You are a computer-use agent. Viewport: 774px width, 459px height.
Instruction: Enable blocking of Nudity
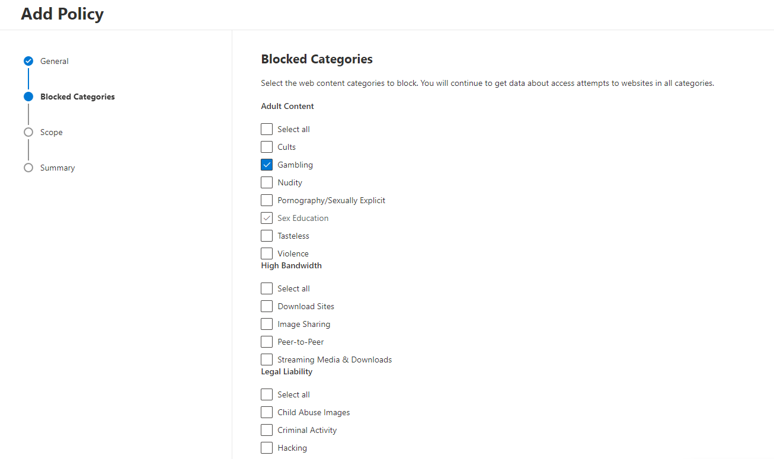(267, 182)
